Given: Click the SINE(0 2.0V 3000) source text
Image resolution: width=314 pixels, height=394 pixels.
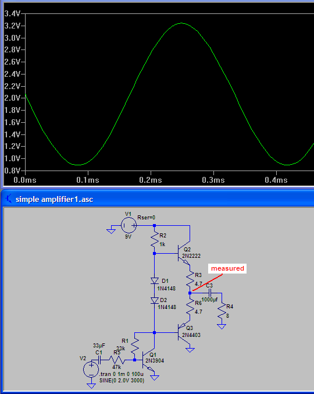Looking at the screenshot, I should (122, 381).
